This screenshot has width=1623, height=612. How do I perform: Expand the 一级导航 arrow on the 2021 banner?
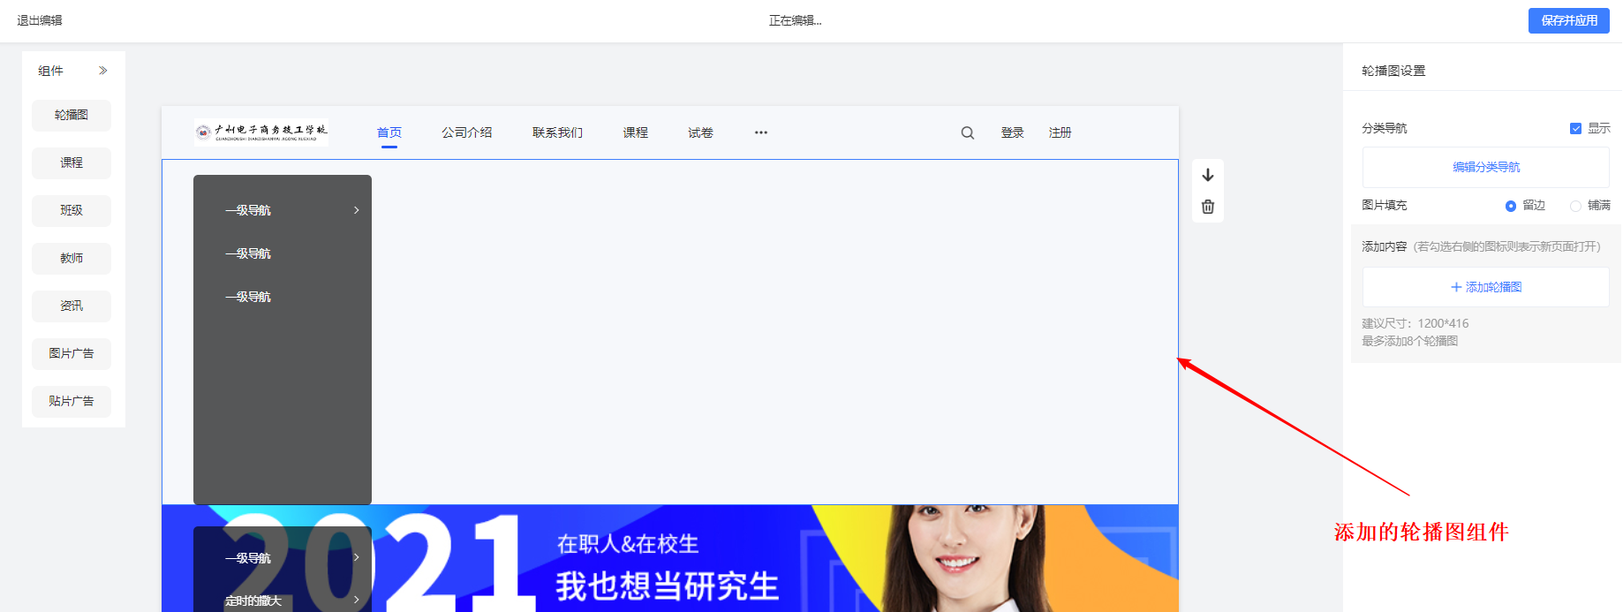356,557
